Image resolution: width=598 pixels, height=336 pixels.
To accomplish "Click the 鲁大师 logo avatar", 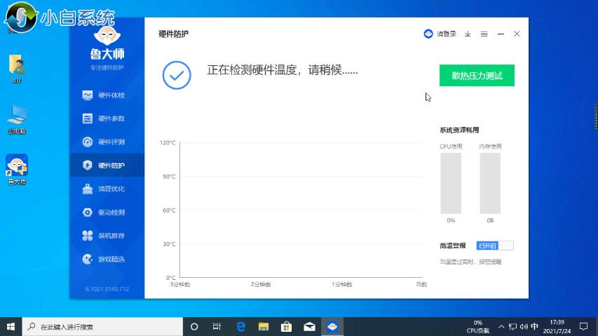I will pos(107,37).
